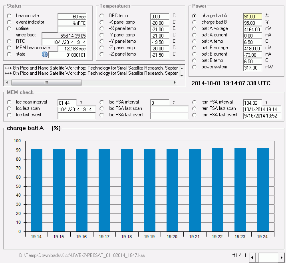Plot batt A current via its radio button

[x=195, y=35]
